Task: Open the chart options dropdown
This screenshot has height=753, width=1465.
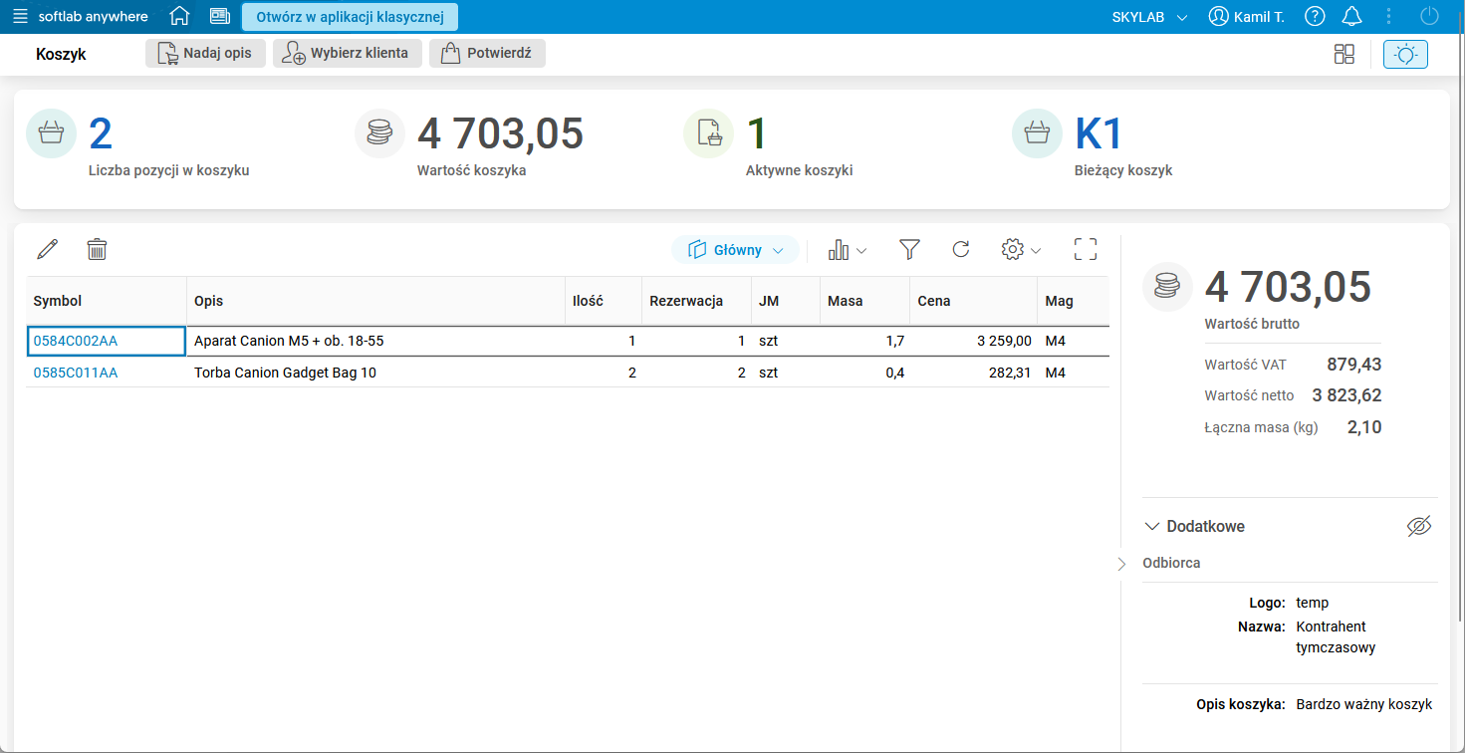Action: pyautogui.click(x=847, y=250)
